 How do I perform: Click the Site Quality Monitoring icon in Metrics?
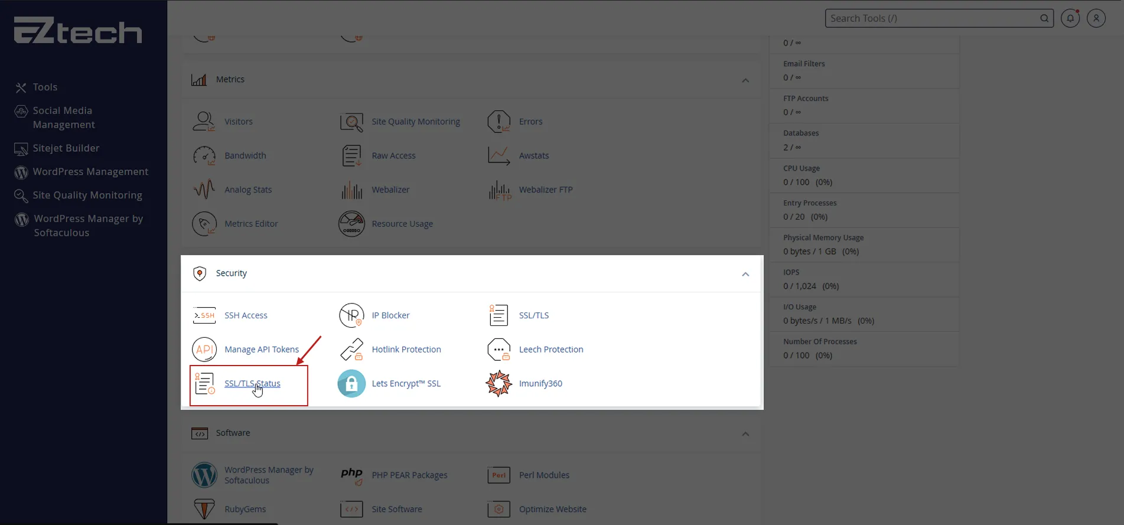[351, 122]
